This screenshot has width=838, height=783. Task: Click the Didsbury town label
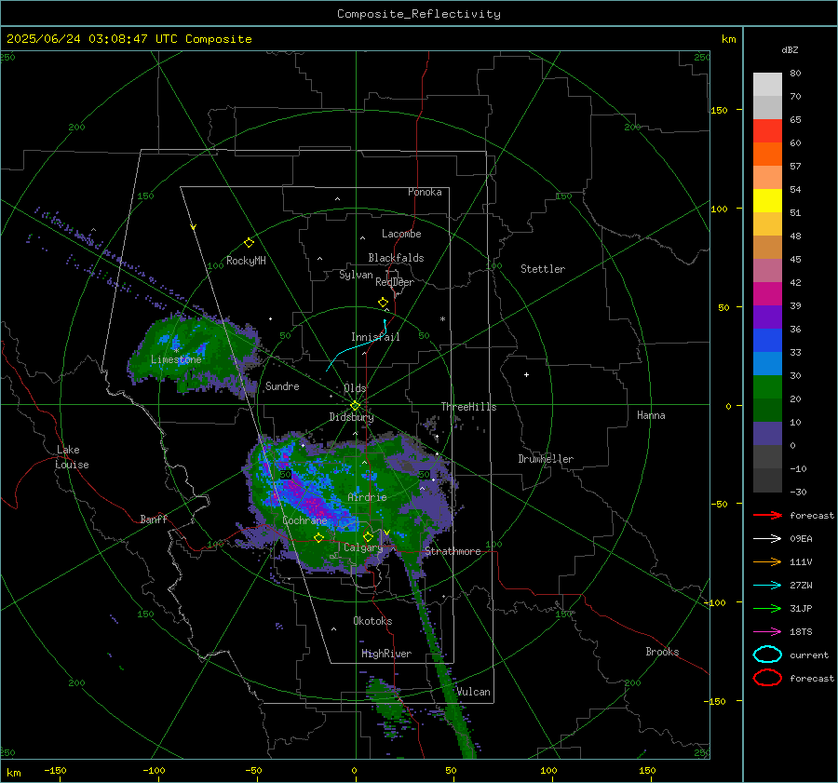(351, 417)
